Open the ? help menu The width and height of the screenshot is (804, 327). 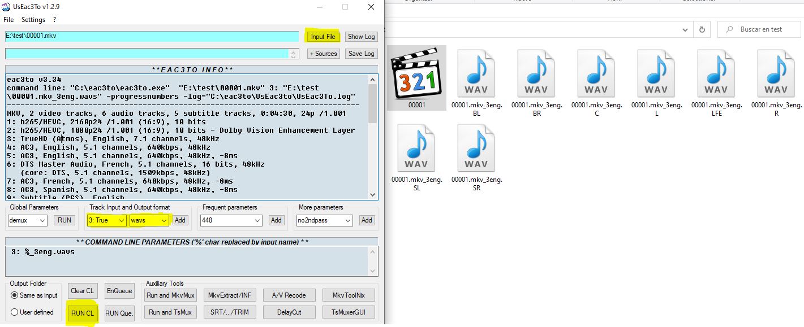coord(55,20)
